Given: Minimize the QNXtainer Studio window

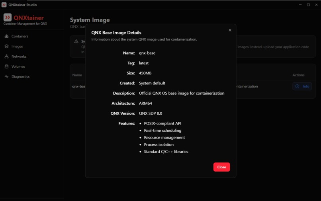Looking at the screenshot, I should [300, 5].
